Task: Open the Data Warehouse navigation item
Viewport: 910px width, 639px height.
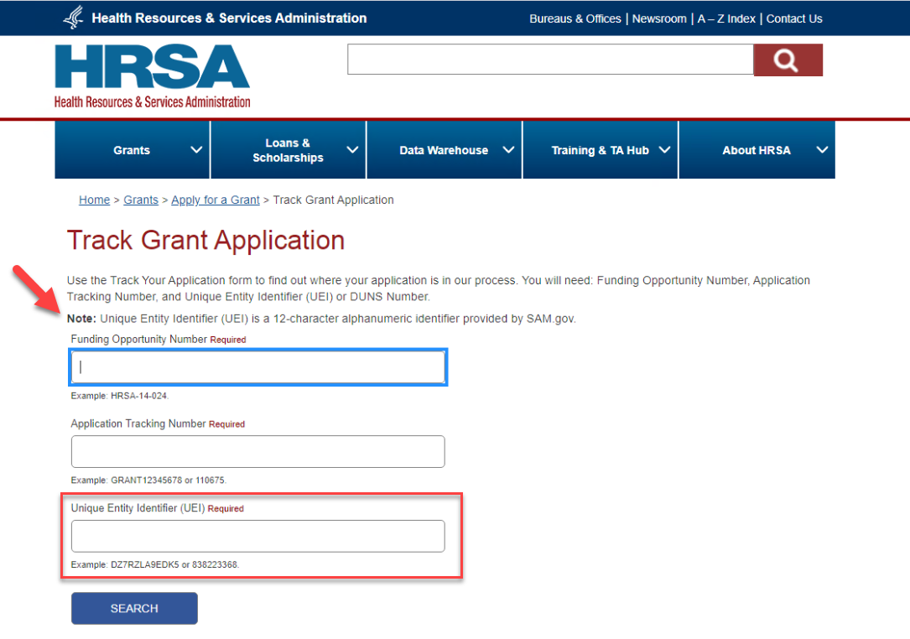Action: 444,150
